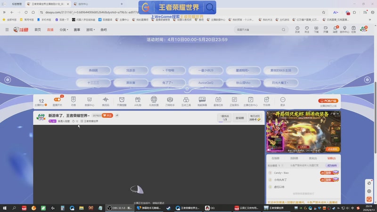Expand the 更多 ellipsis toolbar icon
Viewport: 377px width, 212px height.
283,101
